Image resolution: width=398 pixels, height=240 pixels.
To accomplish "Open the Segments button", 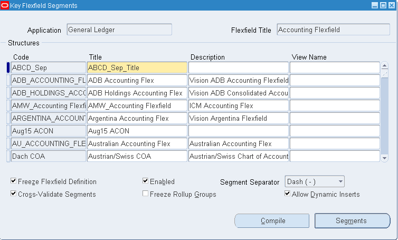I will pyautogui.click(x=352, y=221).
